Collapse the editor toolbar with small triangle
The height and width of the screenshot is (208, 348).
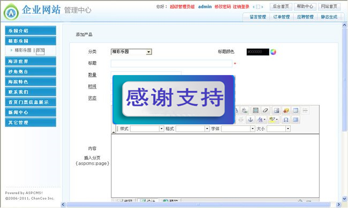[114, 132]
